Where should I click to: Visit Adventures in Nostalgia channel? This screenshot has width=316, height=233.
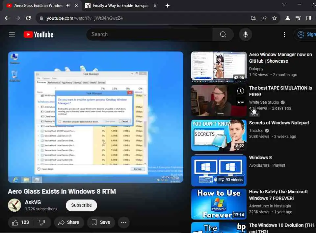(x=270, y=206)
